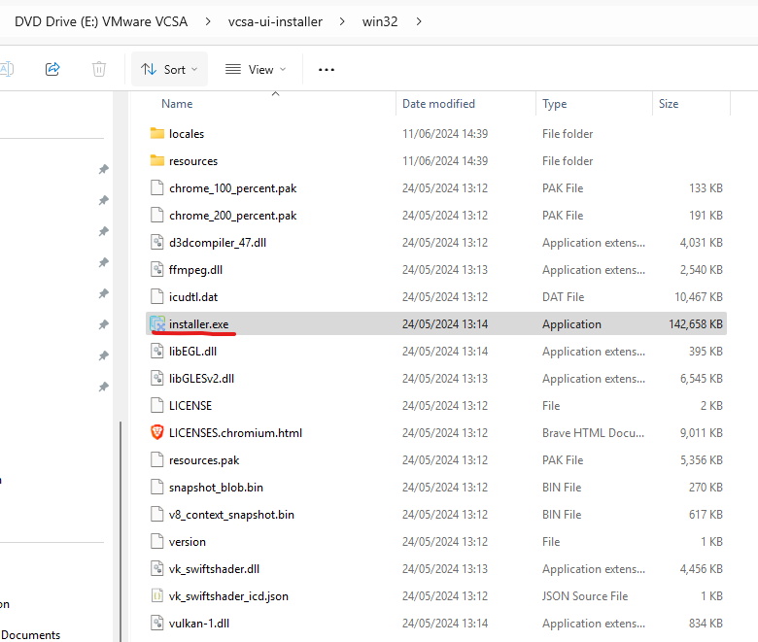This screenshot has width=758, height=642.
Task: Select icudtl.dat file name
Action: 193,296
